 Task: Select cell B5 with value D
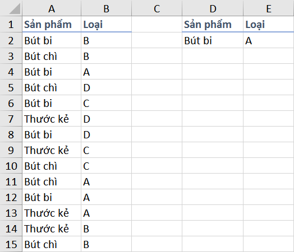(x=106, y=87)
